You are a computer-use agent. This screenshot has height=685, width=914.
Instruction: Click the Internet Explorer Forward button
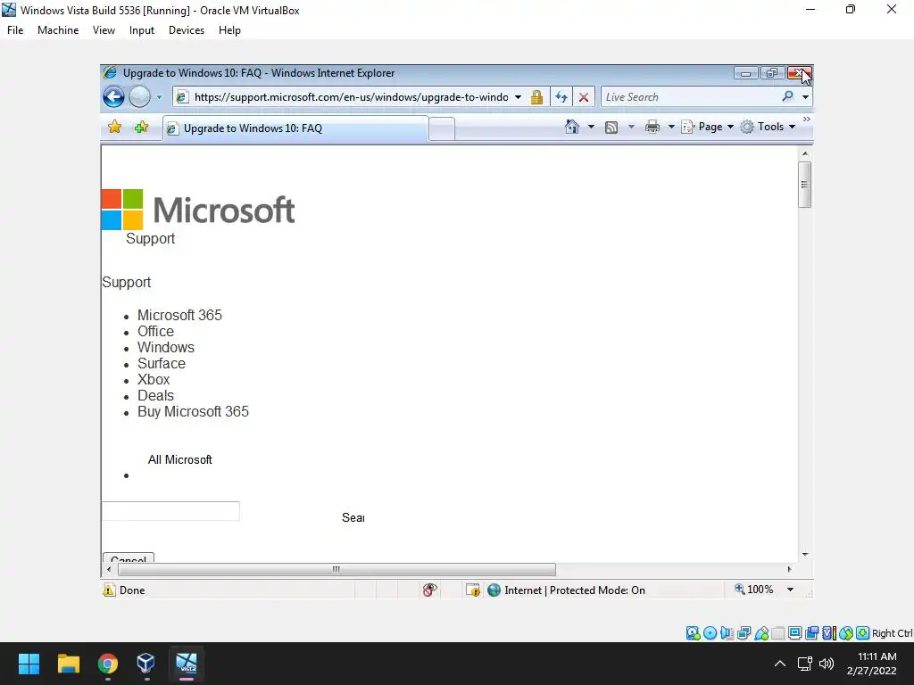(139, 96)
